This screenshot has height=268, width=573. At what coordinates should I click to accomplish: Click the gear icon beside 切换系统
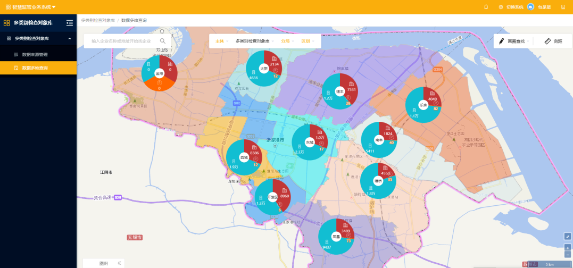click(x=501, y=7)
